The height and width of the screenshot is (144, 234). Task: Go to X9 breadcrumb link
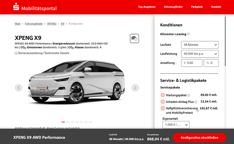coord(62,24)
